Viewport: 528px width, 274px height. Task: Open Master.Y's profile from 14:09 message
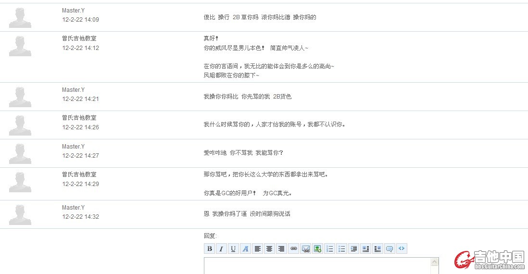[x=73, y=11]
